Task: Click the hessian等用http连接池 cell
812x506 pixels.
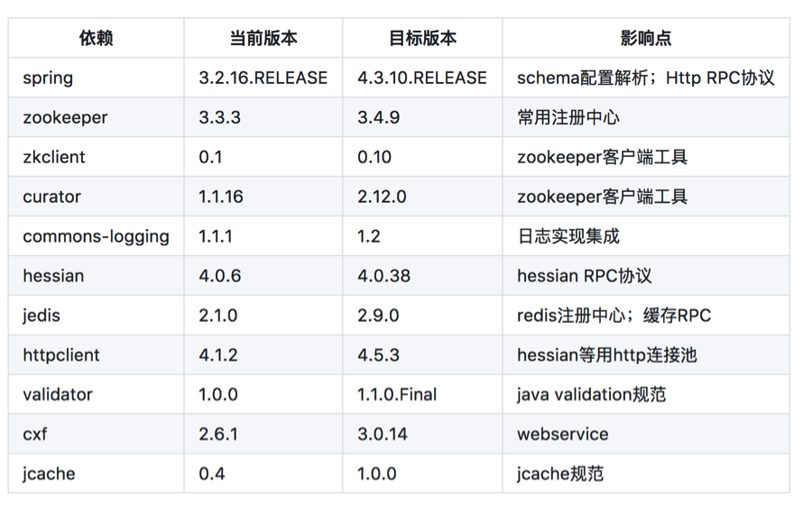Action: click(646, 354)
